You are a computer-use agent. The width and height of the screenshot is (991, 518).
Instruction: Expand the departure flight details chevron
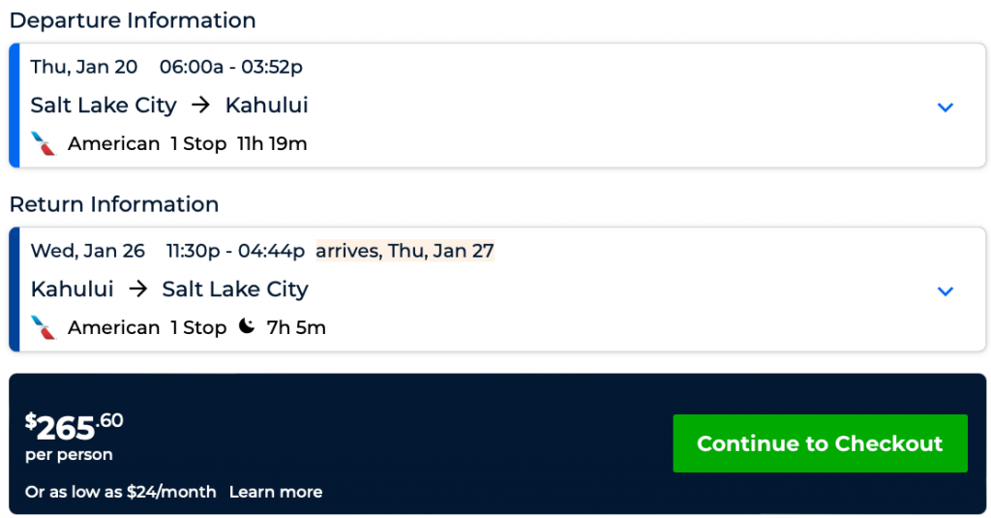tap(946, 107)
